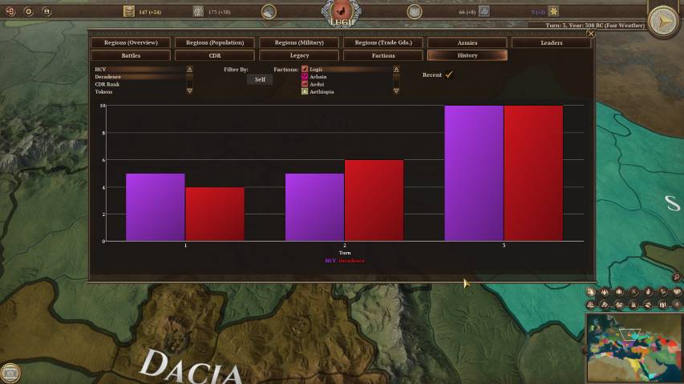Switch to the Armies tab
This screenshot has height=384, width=684.
coord(467,42)
